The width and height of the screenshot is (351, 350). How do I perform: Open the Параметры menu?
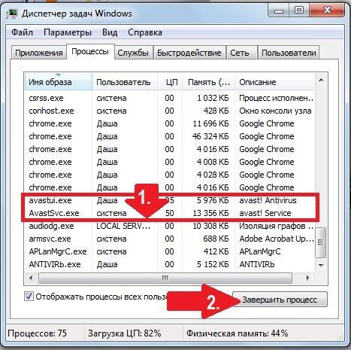68,32
